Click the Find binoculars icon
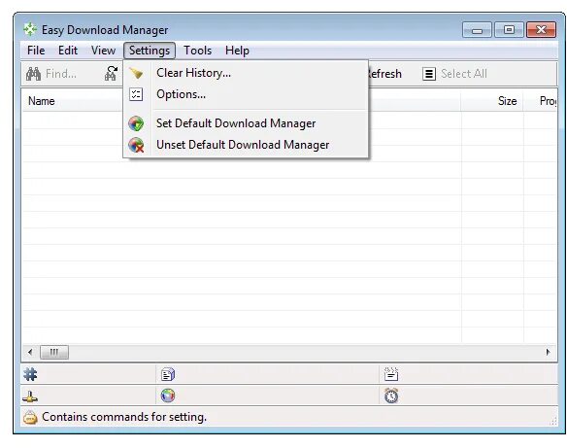Image resolution: width=567 pixels, height=448 pixels. pos(33,74)
